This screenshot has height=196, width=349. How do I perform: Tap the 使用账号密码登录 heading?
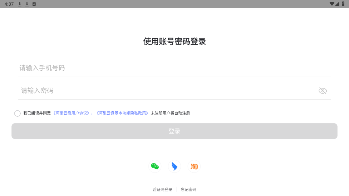[174, 41]
